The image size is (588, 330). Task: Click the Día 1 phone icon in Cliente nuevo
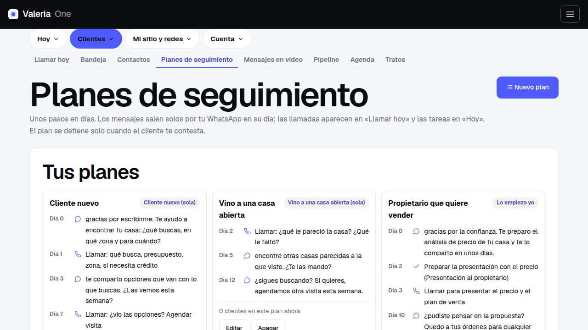point(78,254)
